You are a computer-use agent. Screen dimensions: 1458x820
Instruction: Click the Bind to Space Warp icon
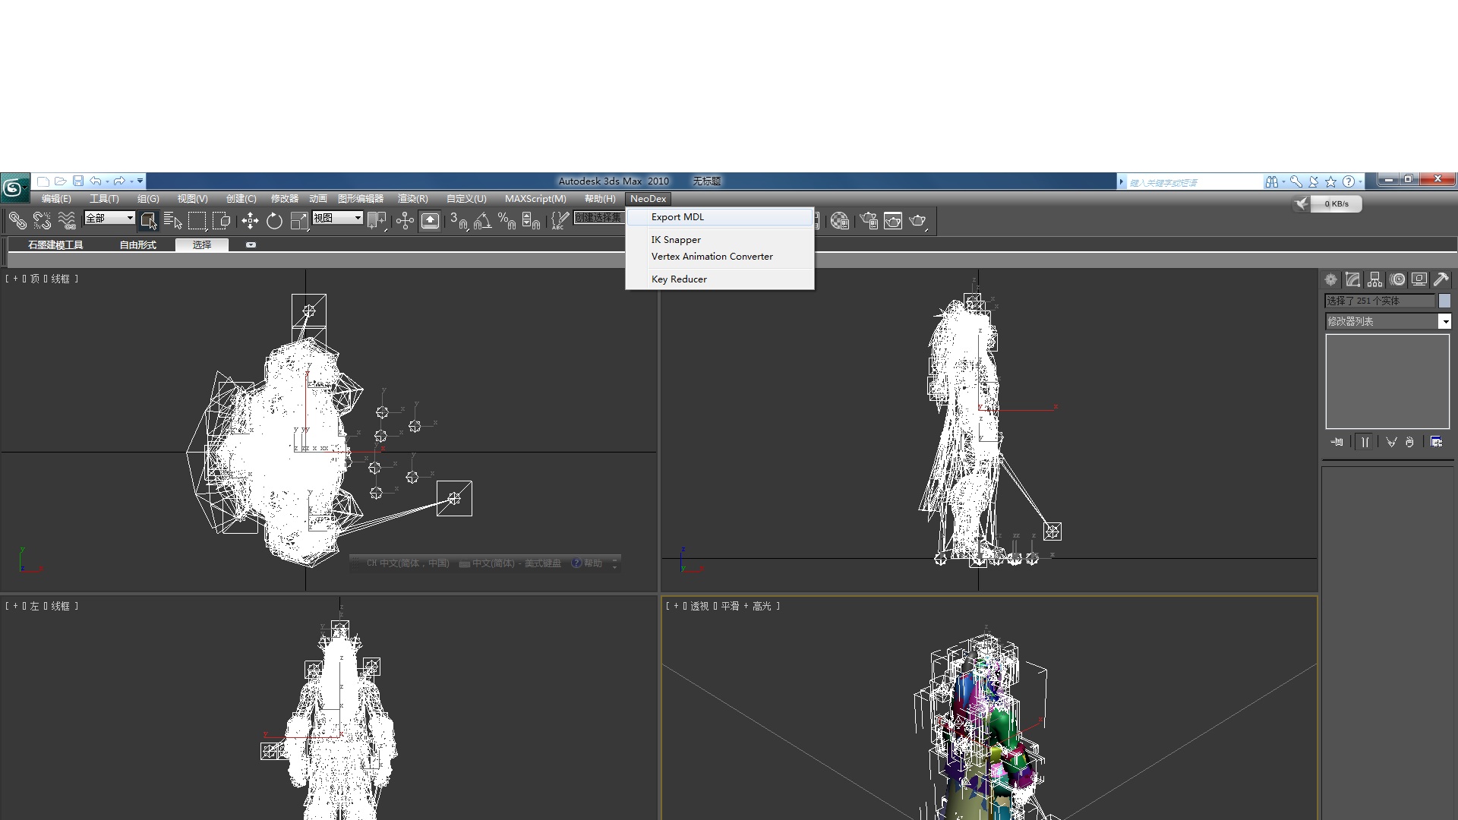click(67, 221)
